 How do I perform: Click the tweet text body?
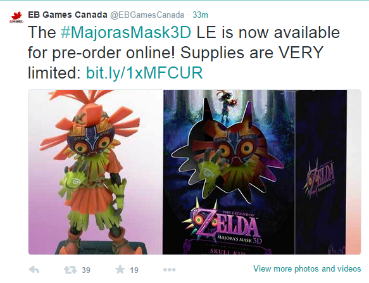(x=184, y=53)
